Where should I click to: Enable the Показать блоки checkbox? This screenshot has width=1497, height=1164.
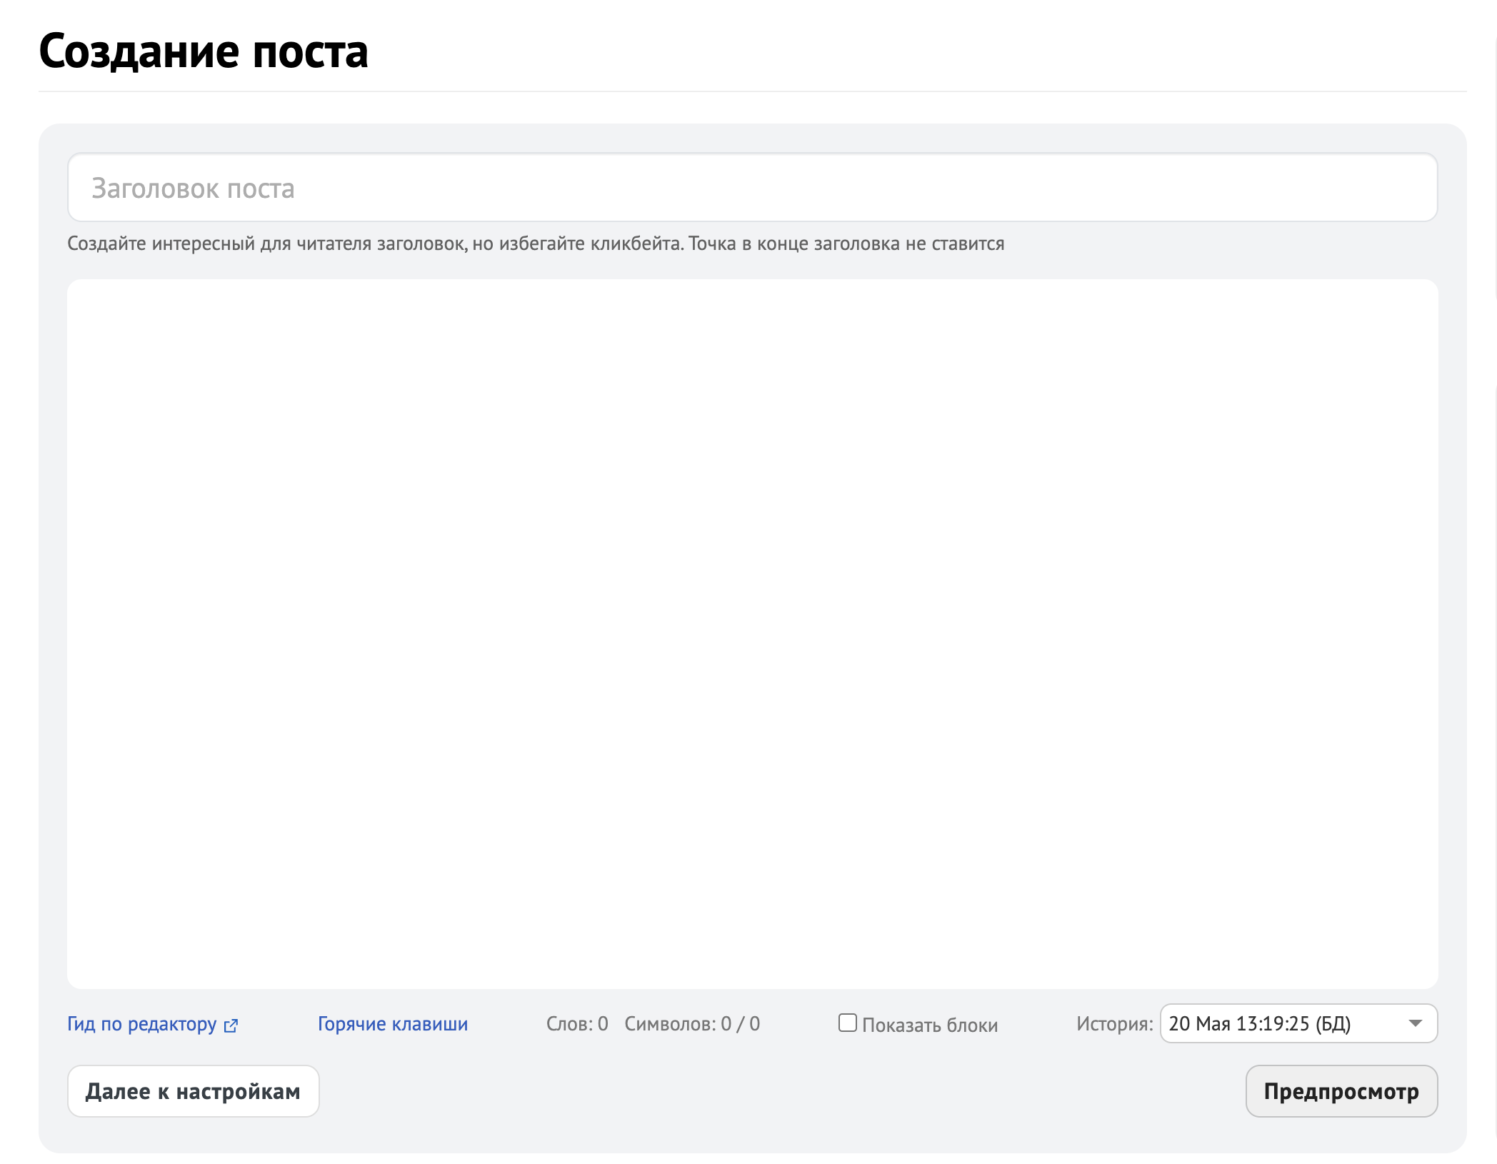[847, 1023]
